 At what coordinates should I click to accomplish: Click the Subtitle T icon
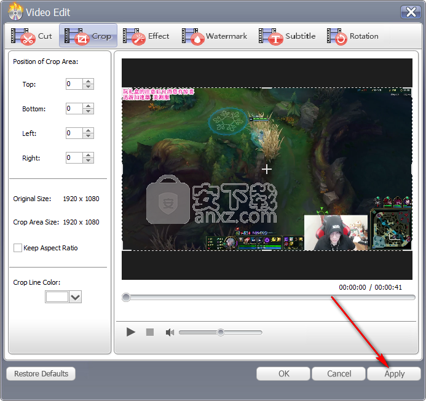[x=270, y=36]
